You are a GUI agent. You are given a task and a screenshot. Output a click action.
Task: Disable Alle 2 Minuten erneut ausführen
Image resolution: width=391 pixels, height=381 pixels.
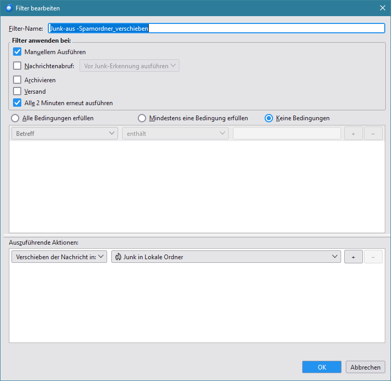17,103
